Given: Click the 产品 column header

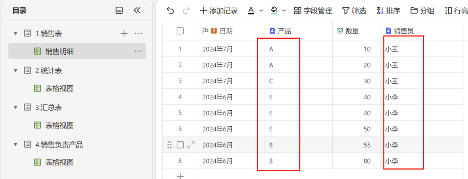Looking at the screenshot, I should point(298,31).
